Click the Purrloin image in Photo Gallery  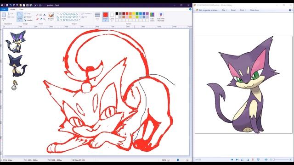[x=243, y=84]
